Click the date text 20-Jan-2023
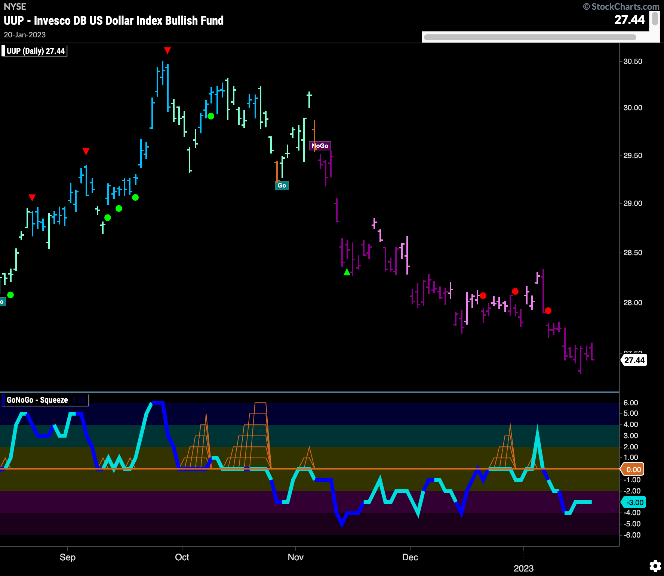Image resolution: width=664 pixels, height=576 pixels. click(x=25, y=35)
